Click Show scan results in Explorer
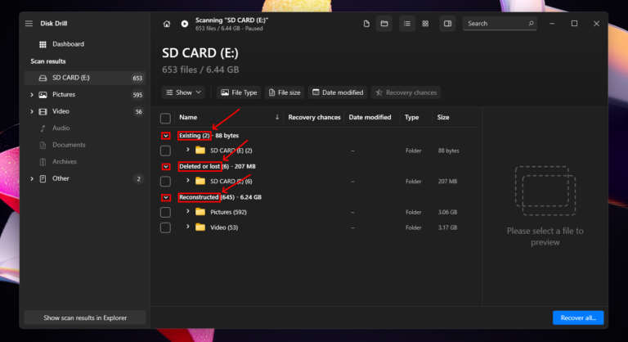The image size is (628, 342). (x=84, y=317)
